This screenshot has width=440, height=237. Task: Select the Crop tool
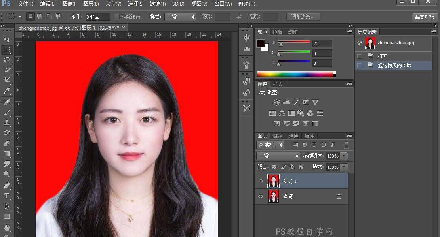pos(6,80)
